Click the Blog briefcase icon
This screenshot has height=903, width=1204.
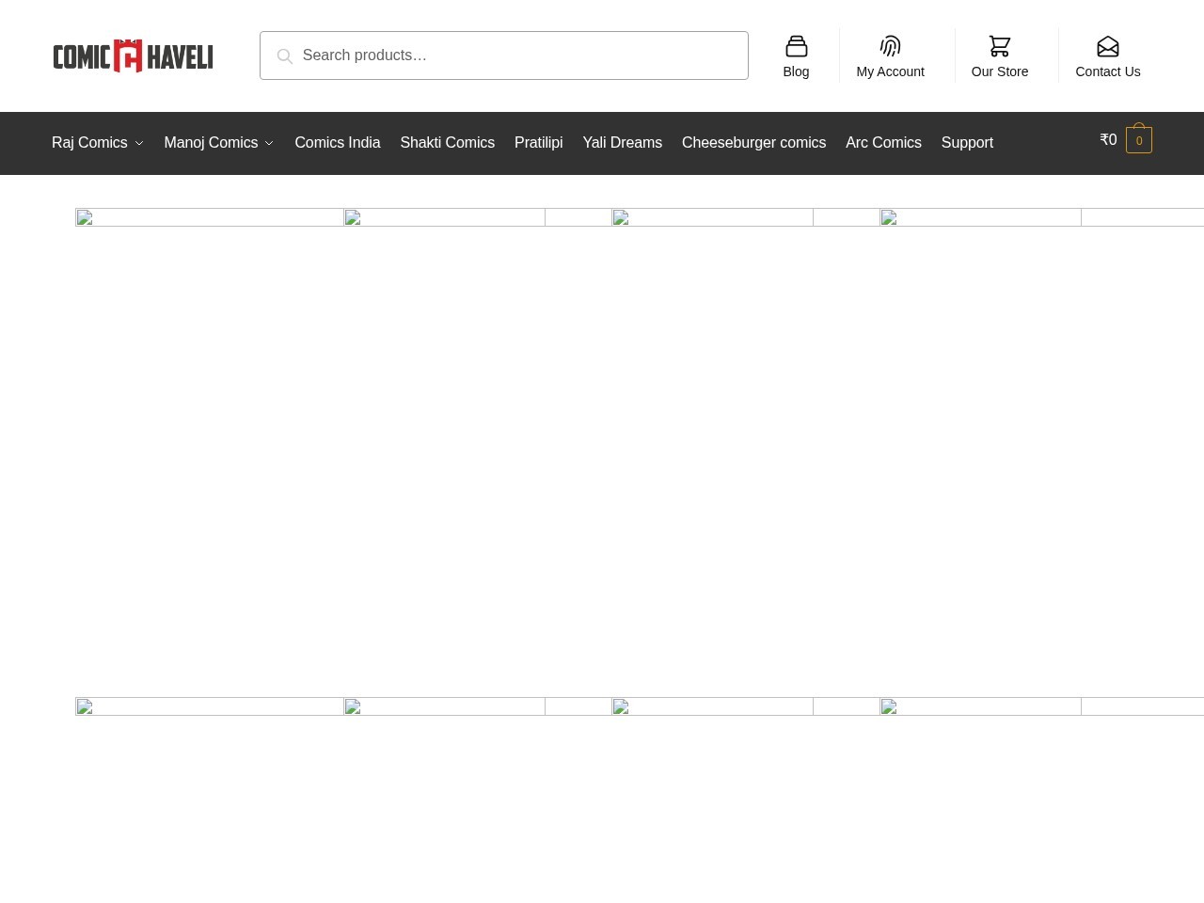tap(796, 46)
